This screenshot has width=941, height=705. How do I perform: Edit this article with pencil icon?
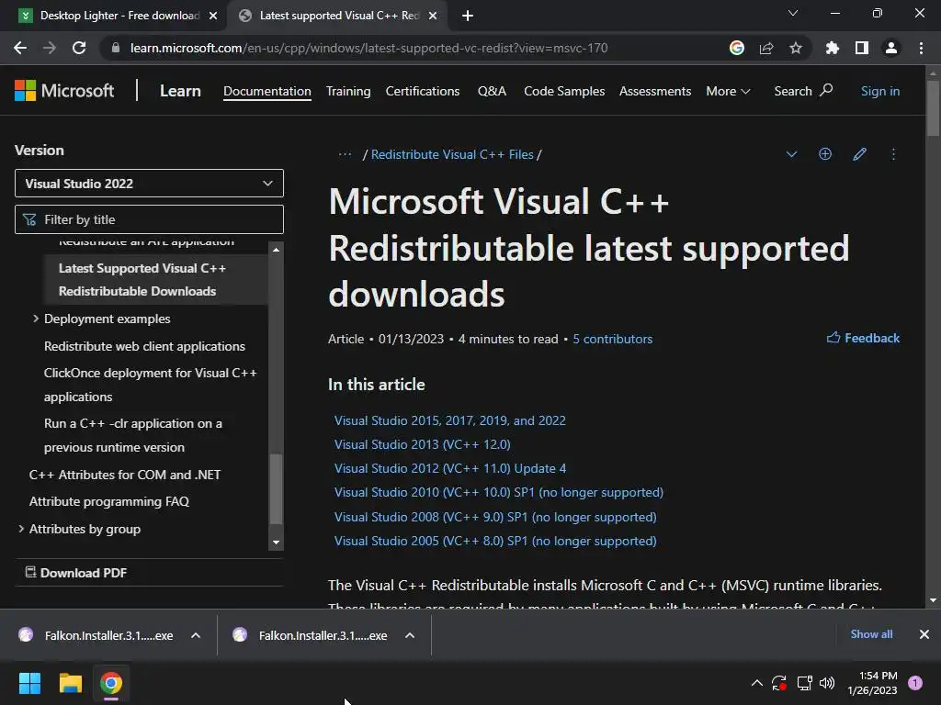point(859,154)
